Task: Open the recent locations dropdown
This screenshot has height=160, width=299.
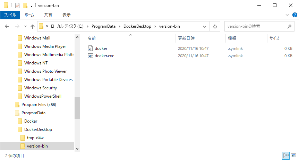Action: click(25, 26)
